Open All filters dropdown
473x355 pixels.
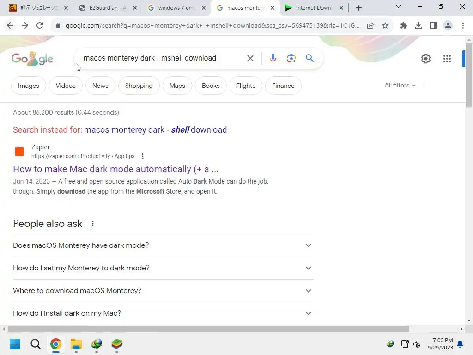coord(400,86)
